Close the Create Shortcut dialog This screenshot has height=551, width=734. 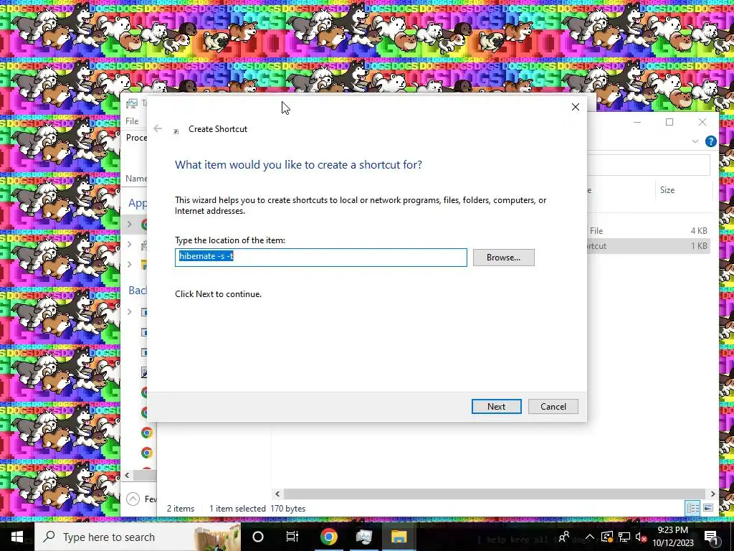pyautogui.click(x=576, y=107)
